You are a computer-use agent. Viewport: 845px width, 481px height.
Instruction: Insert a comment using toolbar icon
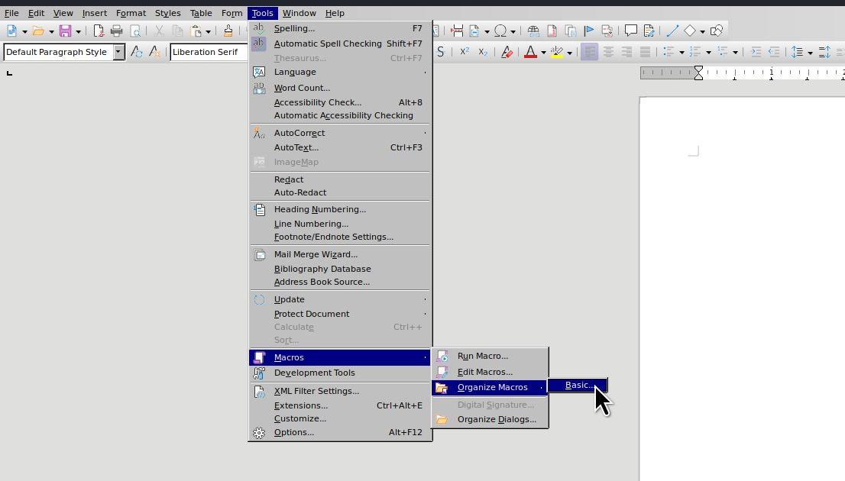630,31
